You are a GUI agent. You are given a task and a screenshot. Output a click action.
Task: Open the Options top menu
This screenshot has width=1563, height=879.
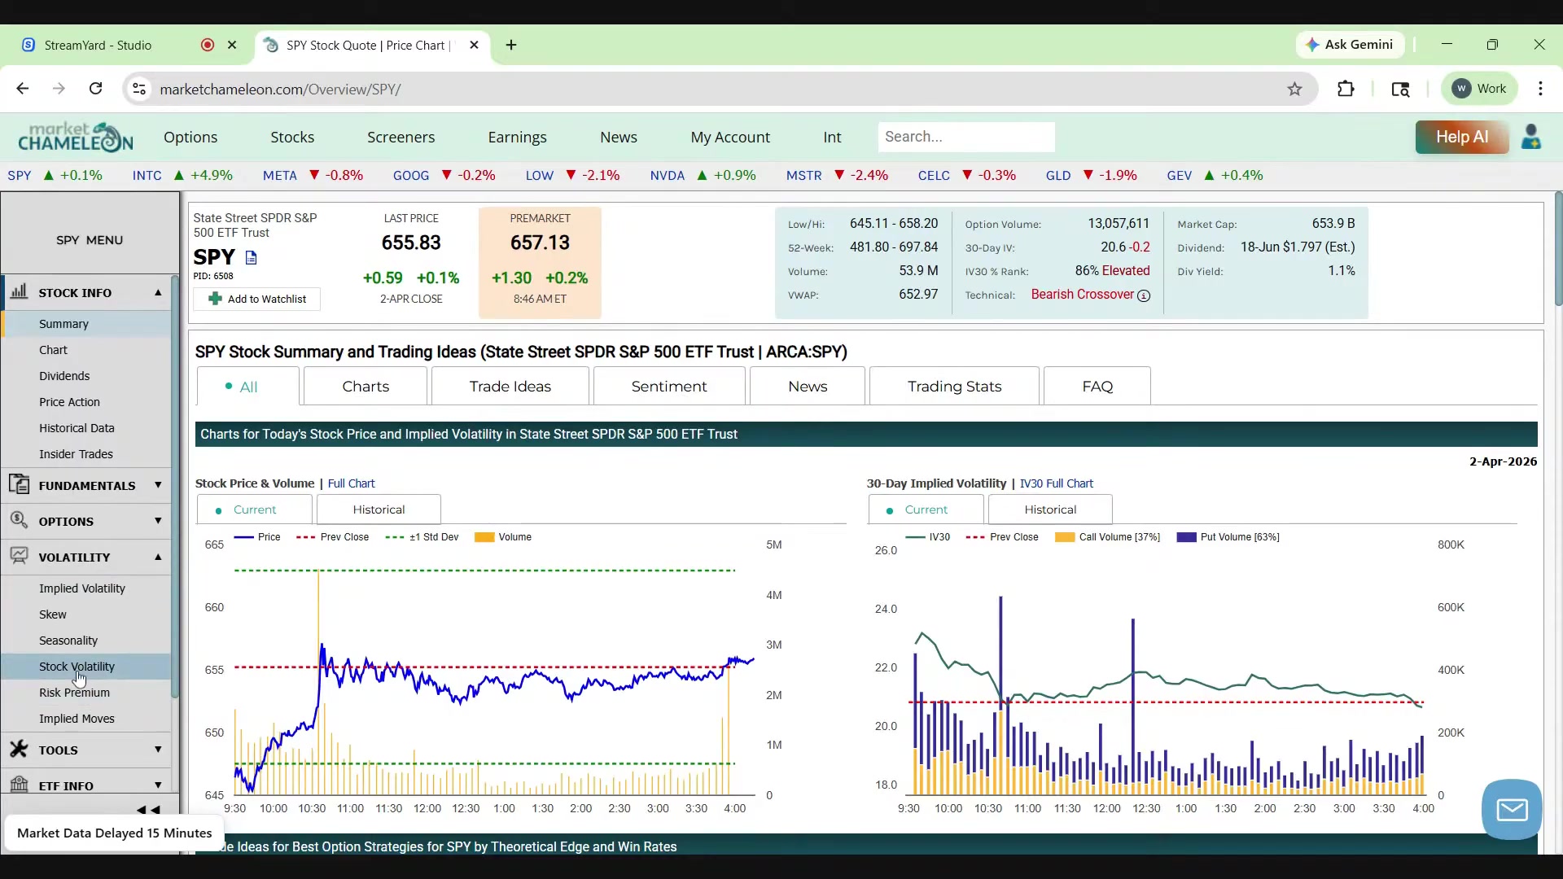[190, 137]
